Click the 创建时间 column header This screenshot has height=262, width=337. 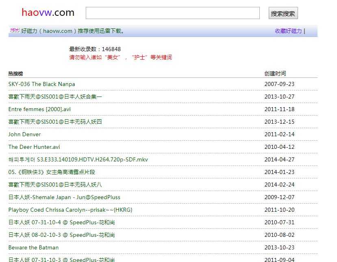pos(275,73)
